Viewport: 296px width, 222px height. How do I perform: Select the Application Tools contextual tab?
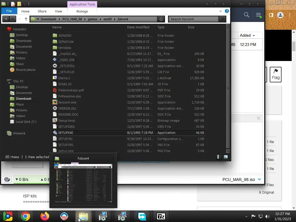[82, 4]
